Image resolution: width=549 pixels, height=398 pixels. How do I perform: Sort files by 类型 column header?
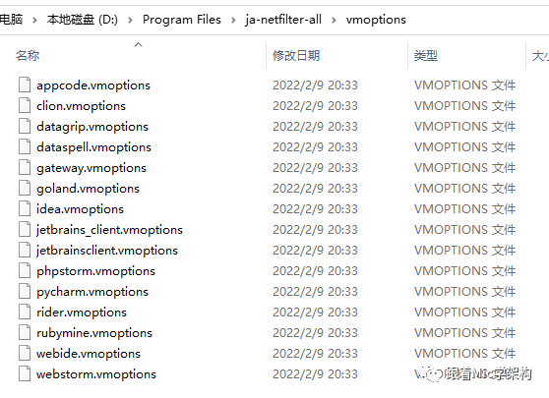pyautogui.click(x=426, y=56)
